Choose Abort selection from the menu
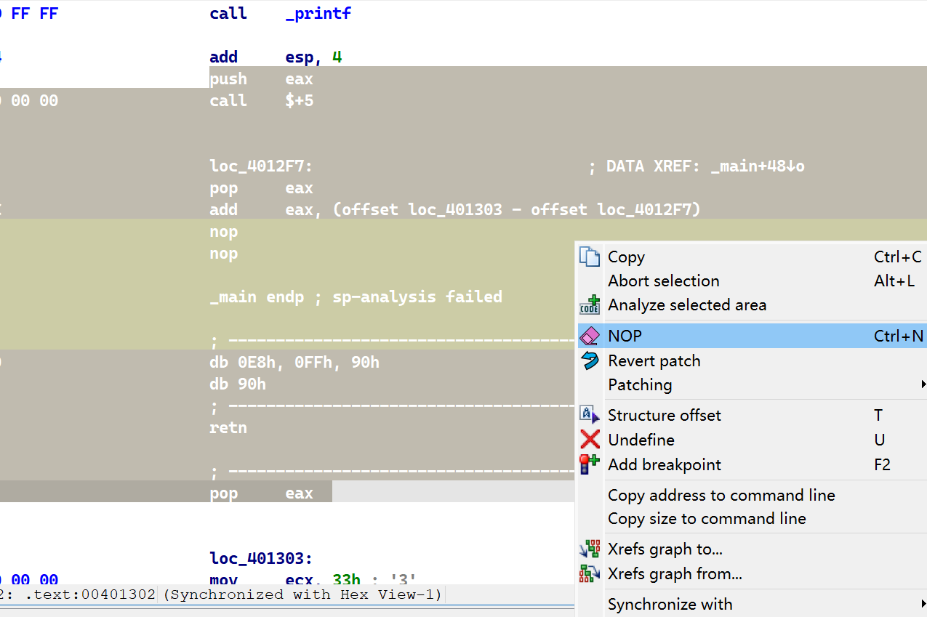The width and height of the screenshot is (927, 617). click(x=663, y=281)
